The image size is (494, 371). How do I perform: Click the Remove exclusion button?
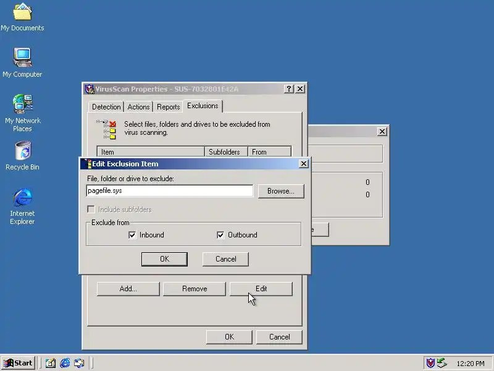[195, 289]
